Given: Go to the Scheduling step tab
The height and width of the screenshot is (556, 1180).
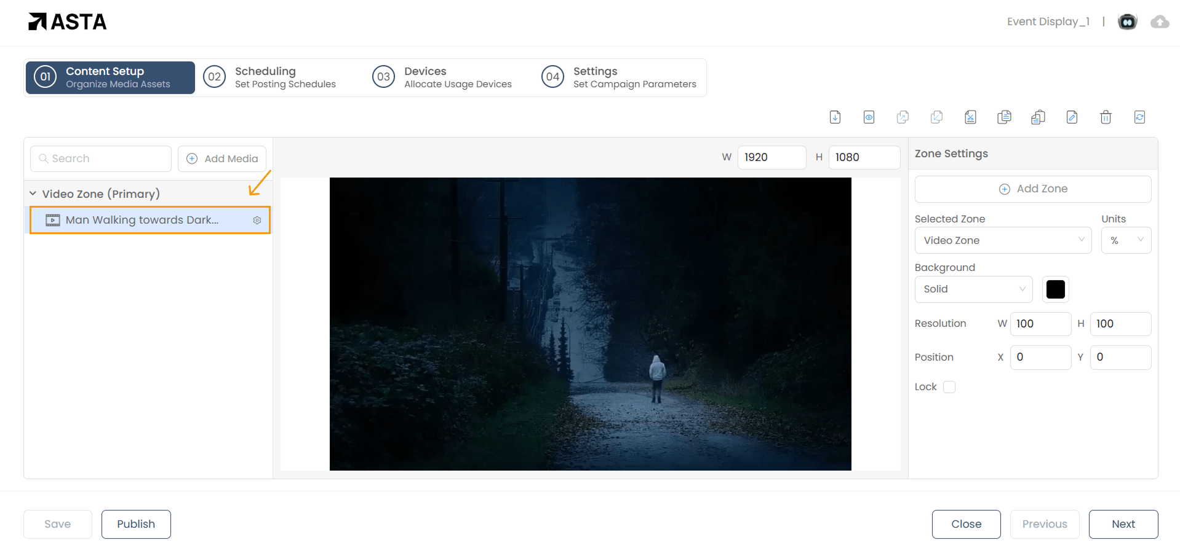Looking at the screenshot, I should (271, 77).
